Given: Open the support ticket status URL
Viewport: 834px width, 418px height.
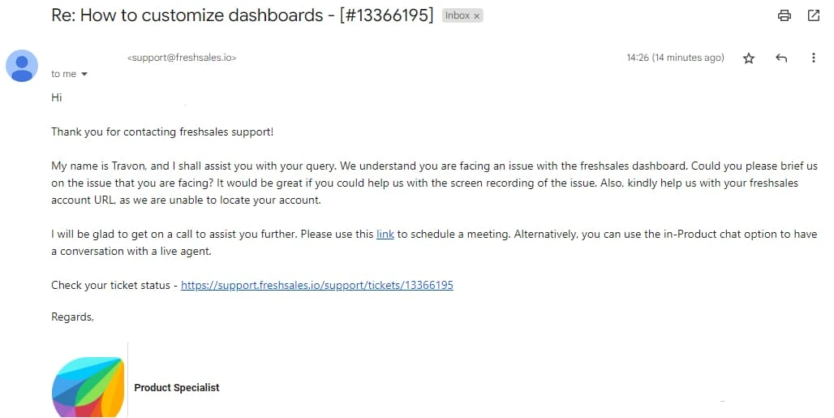Looking at the screenshot, I should click(x=317, y=285).
